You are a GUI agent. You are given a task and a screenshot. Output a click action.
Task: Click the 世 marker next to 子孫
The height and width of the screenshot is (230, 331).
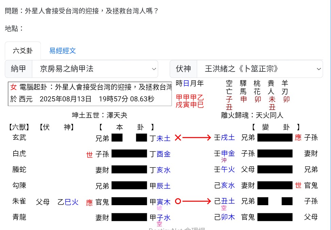[90, 154]
